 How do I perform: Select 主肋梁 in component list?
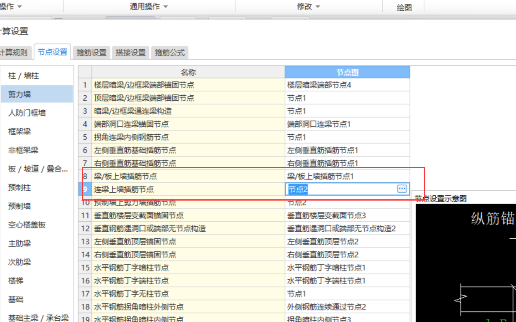click(36, 243)
